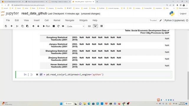Viewport: 189px width, 106px height.
Task: Open Chrome browser extensions puzzle icon
Action: (x=177, y=5)
